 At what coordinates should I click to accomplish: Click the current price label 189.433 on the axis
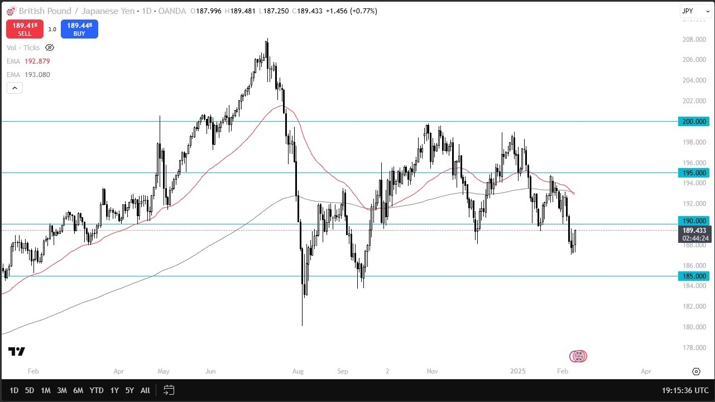coord(694,231)
